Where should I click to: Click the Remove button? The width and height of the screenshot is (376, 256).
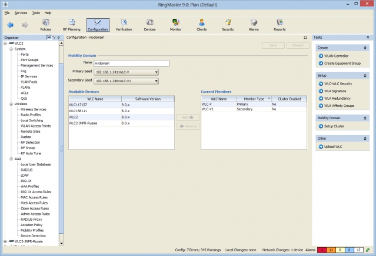[x=188, y=126]
